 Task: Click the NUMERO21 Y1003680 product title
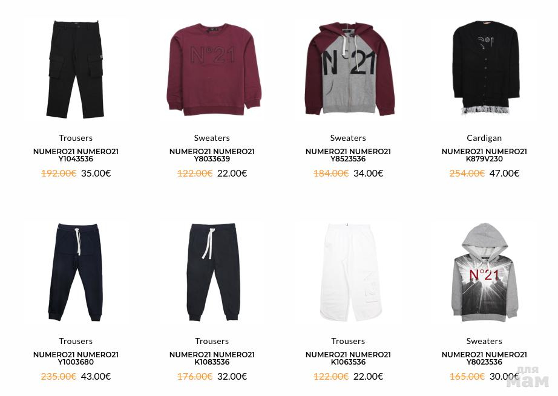(76, 359)
